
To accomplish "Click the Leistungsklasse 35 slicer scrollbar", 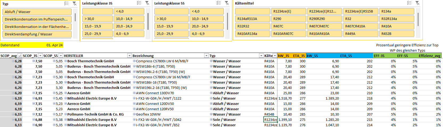I will 148,21.
